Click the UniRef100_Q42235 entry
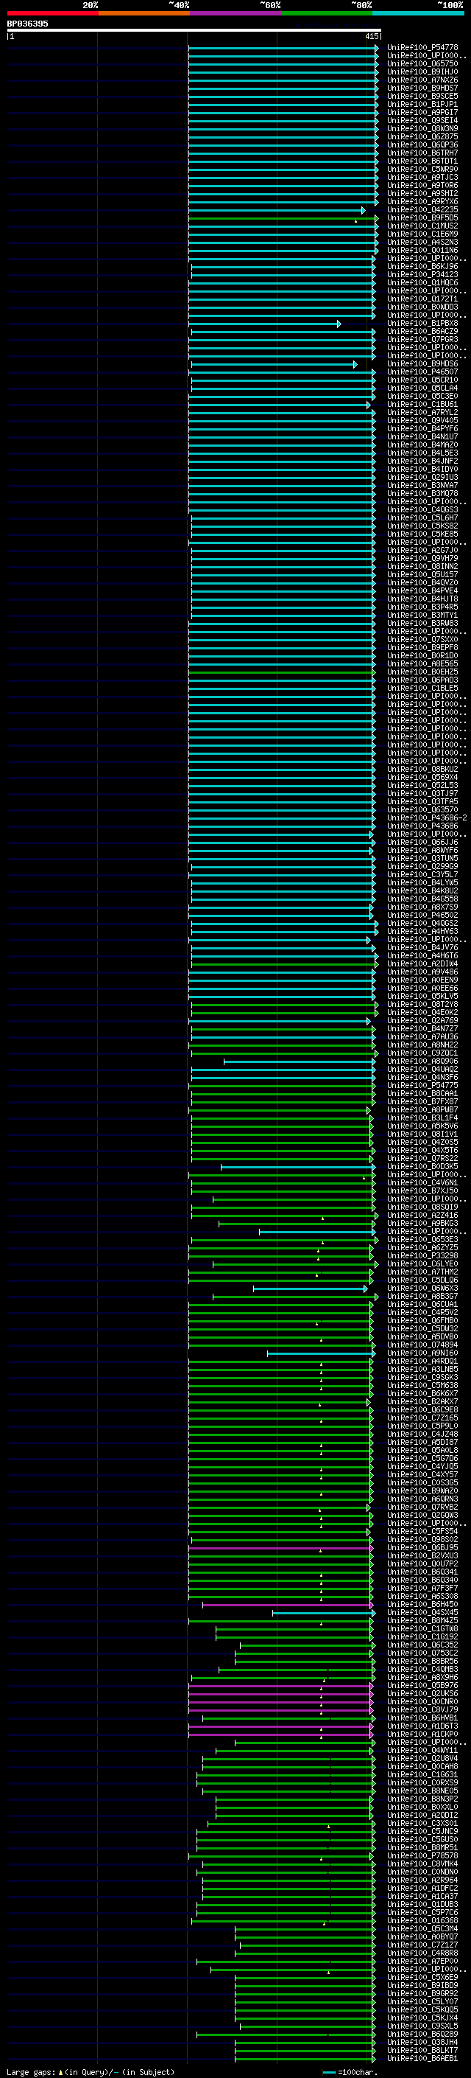This screenshot has width=471, height=2078. pyautogui.click(x=422, y=210)
